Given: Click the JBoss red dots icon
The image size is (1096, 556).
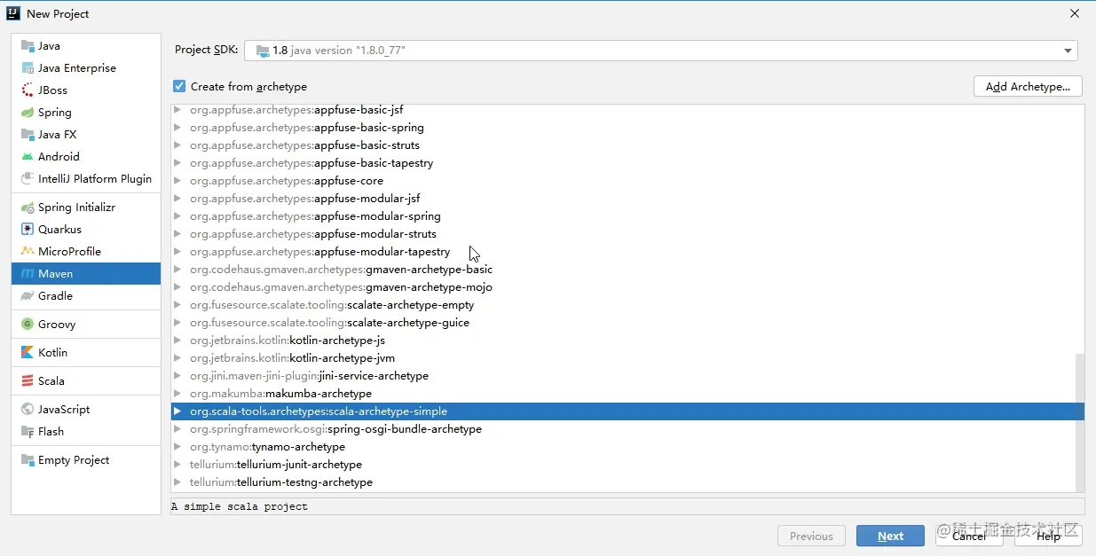Looking at the screenshot, I should (x=28, y=90).
